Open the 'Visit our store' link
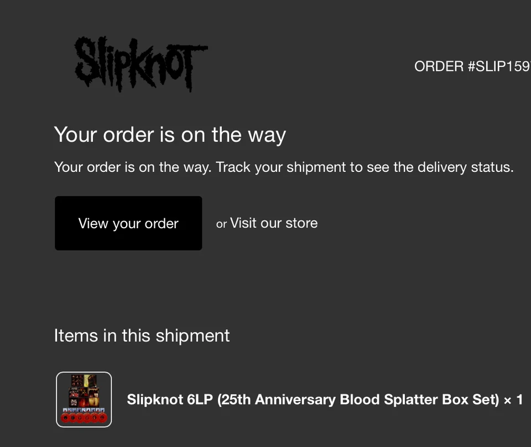This screenshot has height=447, width=531. [x=274, y=223]
